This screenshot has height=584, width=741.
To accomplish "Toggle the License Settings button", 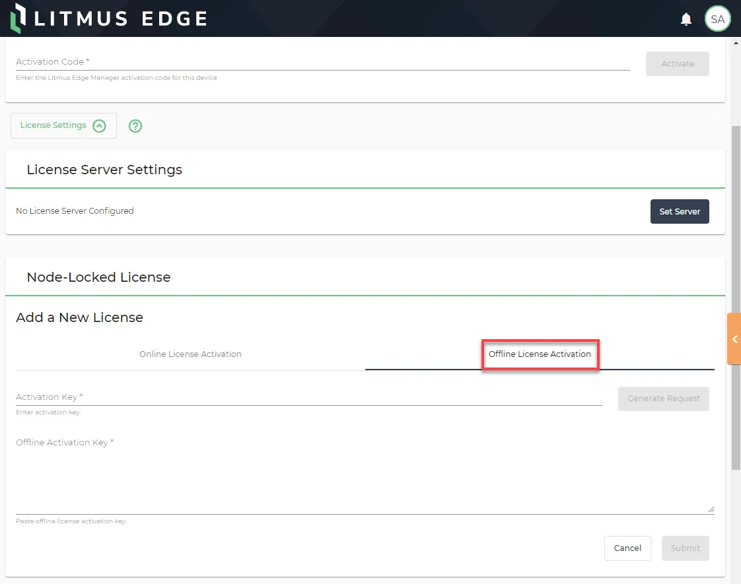I will (x=63, y=125).
